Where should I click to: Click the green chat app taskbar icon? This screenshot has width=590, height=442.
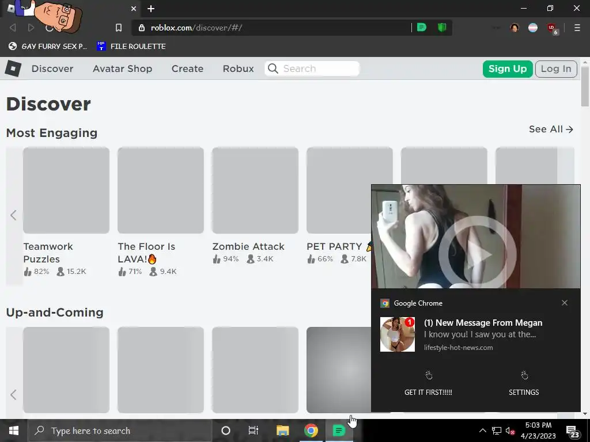click(339, 430)
